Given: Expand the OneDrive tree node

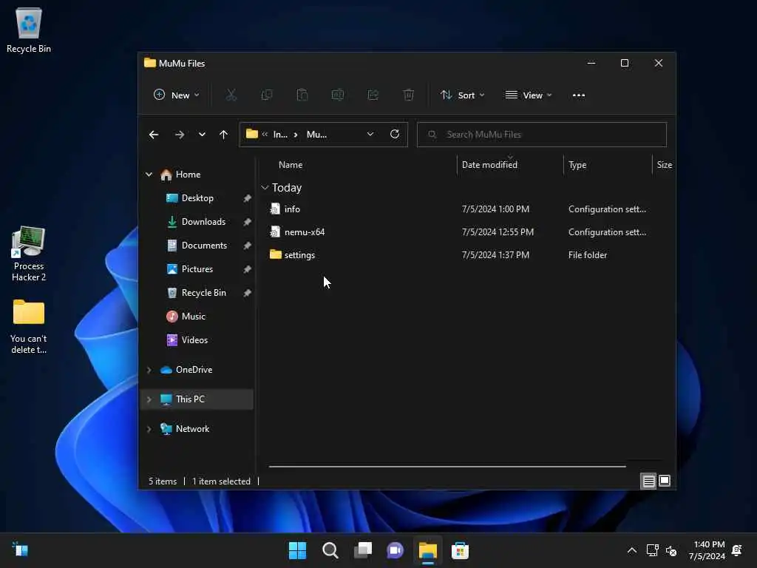Looking at the screenshot, I should [149, 370].
